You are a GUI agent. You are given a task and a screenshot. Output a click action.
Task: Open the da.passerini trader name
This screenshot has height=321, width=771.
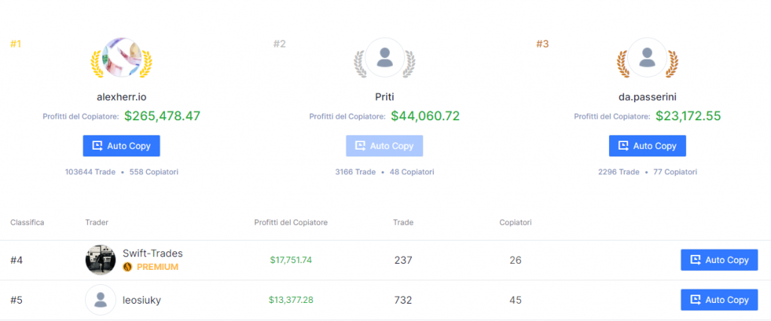pyautogui.click(x=648, y=97)
